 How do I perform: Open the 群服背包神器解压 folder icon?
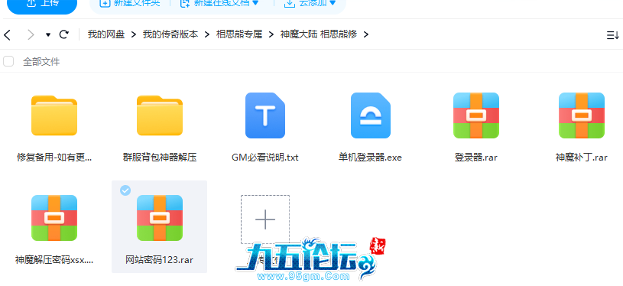[160, 115]
